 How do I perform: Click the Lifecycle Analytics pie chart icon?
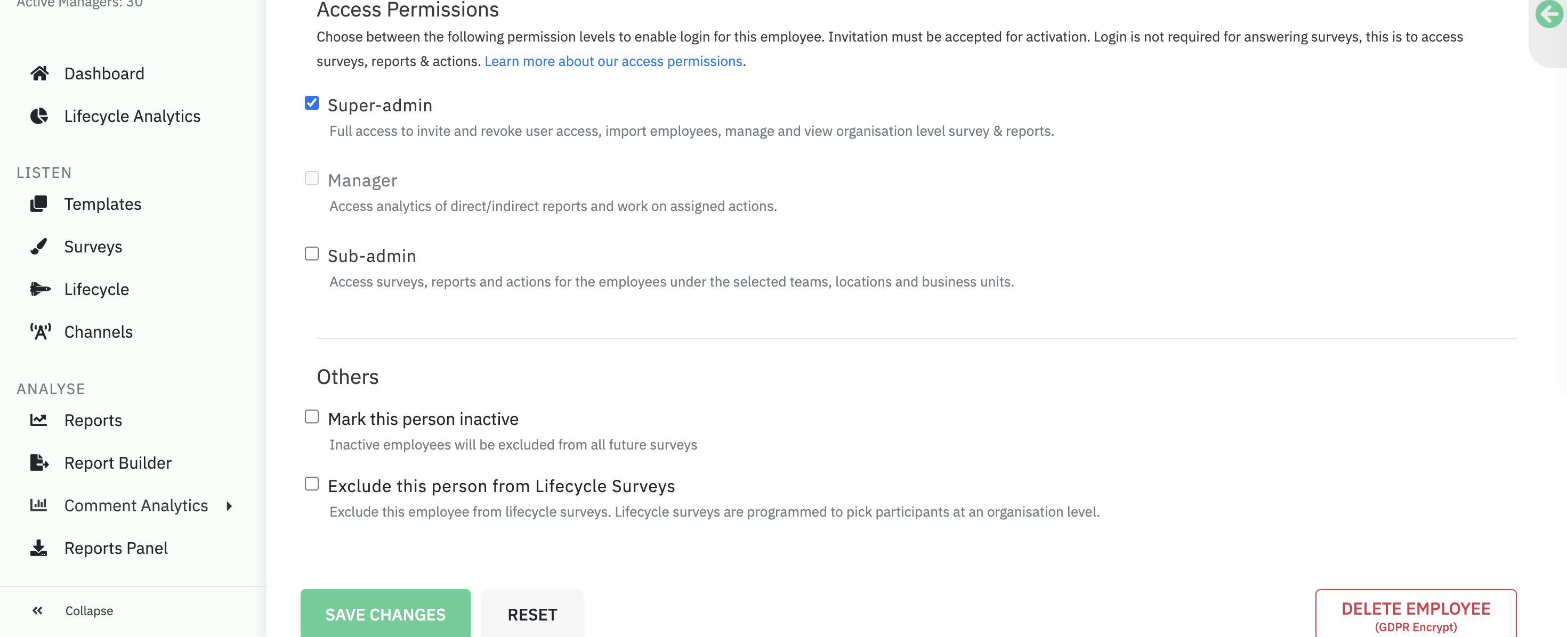pyautogui.click(x=39, y=116)
